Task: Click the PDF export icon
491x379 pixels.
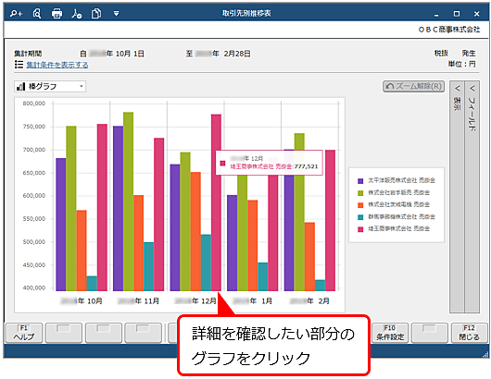Action: click(x=76, y=14)
